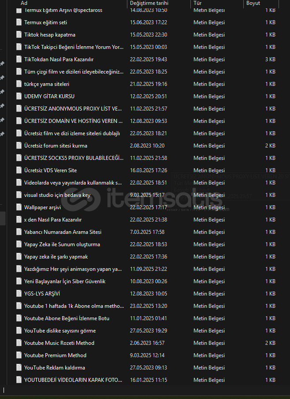Image resolution: width=290 pixels, height=399 pixels.
Task: Click the Ücretsiz forum sitesi kurma file icon
Action: 19,146
